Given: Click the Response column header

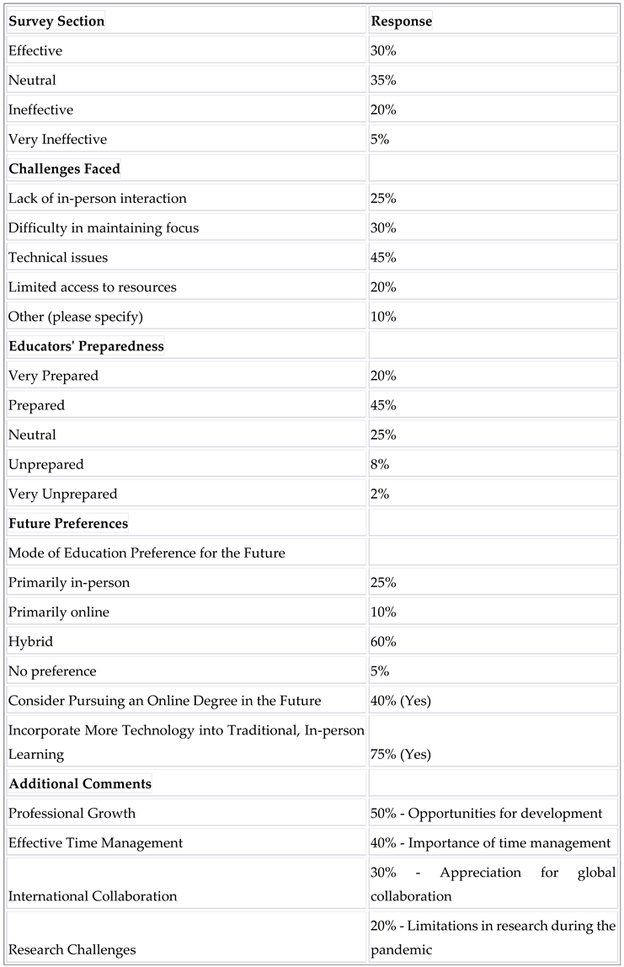Looking at the screenshot, I should 401,21.
